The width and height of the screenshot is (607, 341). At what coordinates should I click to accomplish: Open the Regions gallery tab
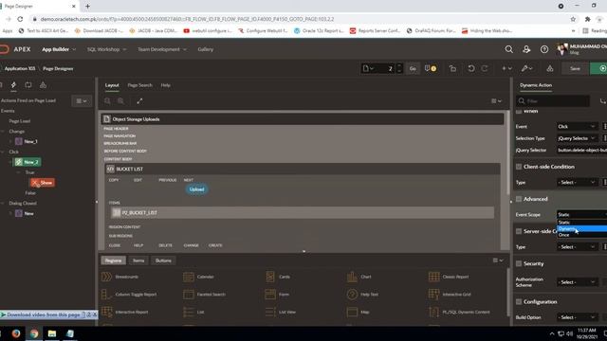(x=113, y=260)
